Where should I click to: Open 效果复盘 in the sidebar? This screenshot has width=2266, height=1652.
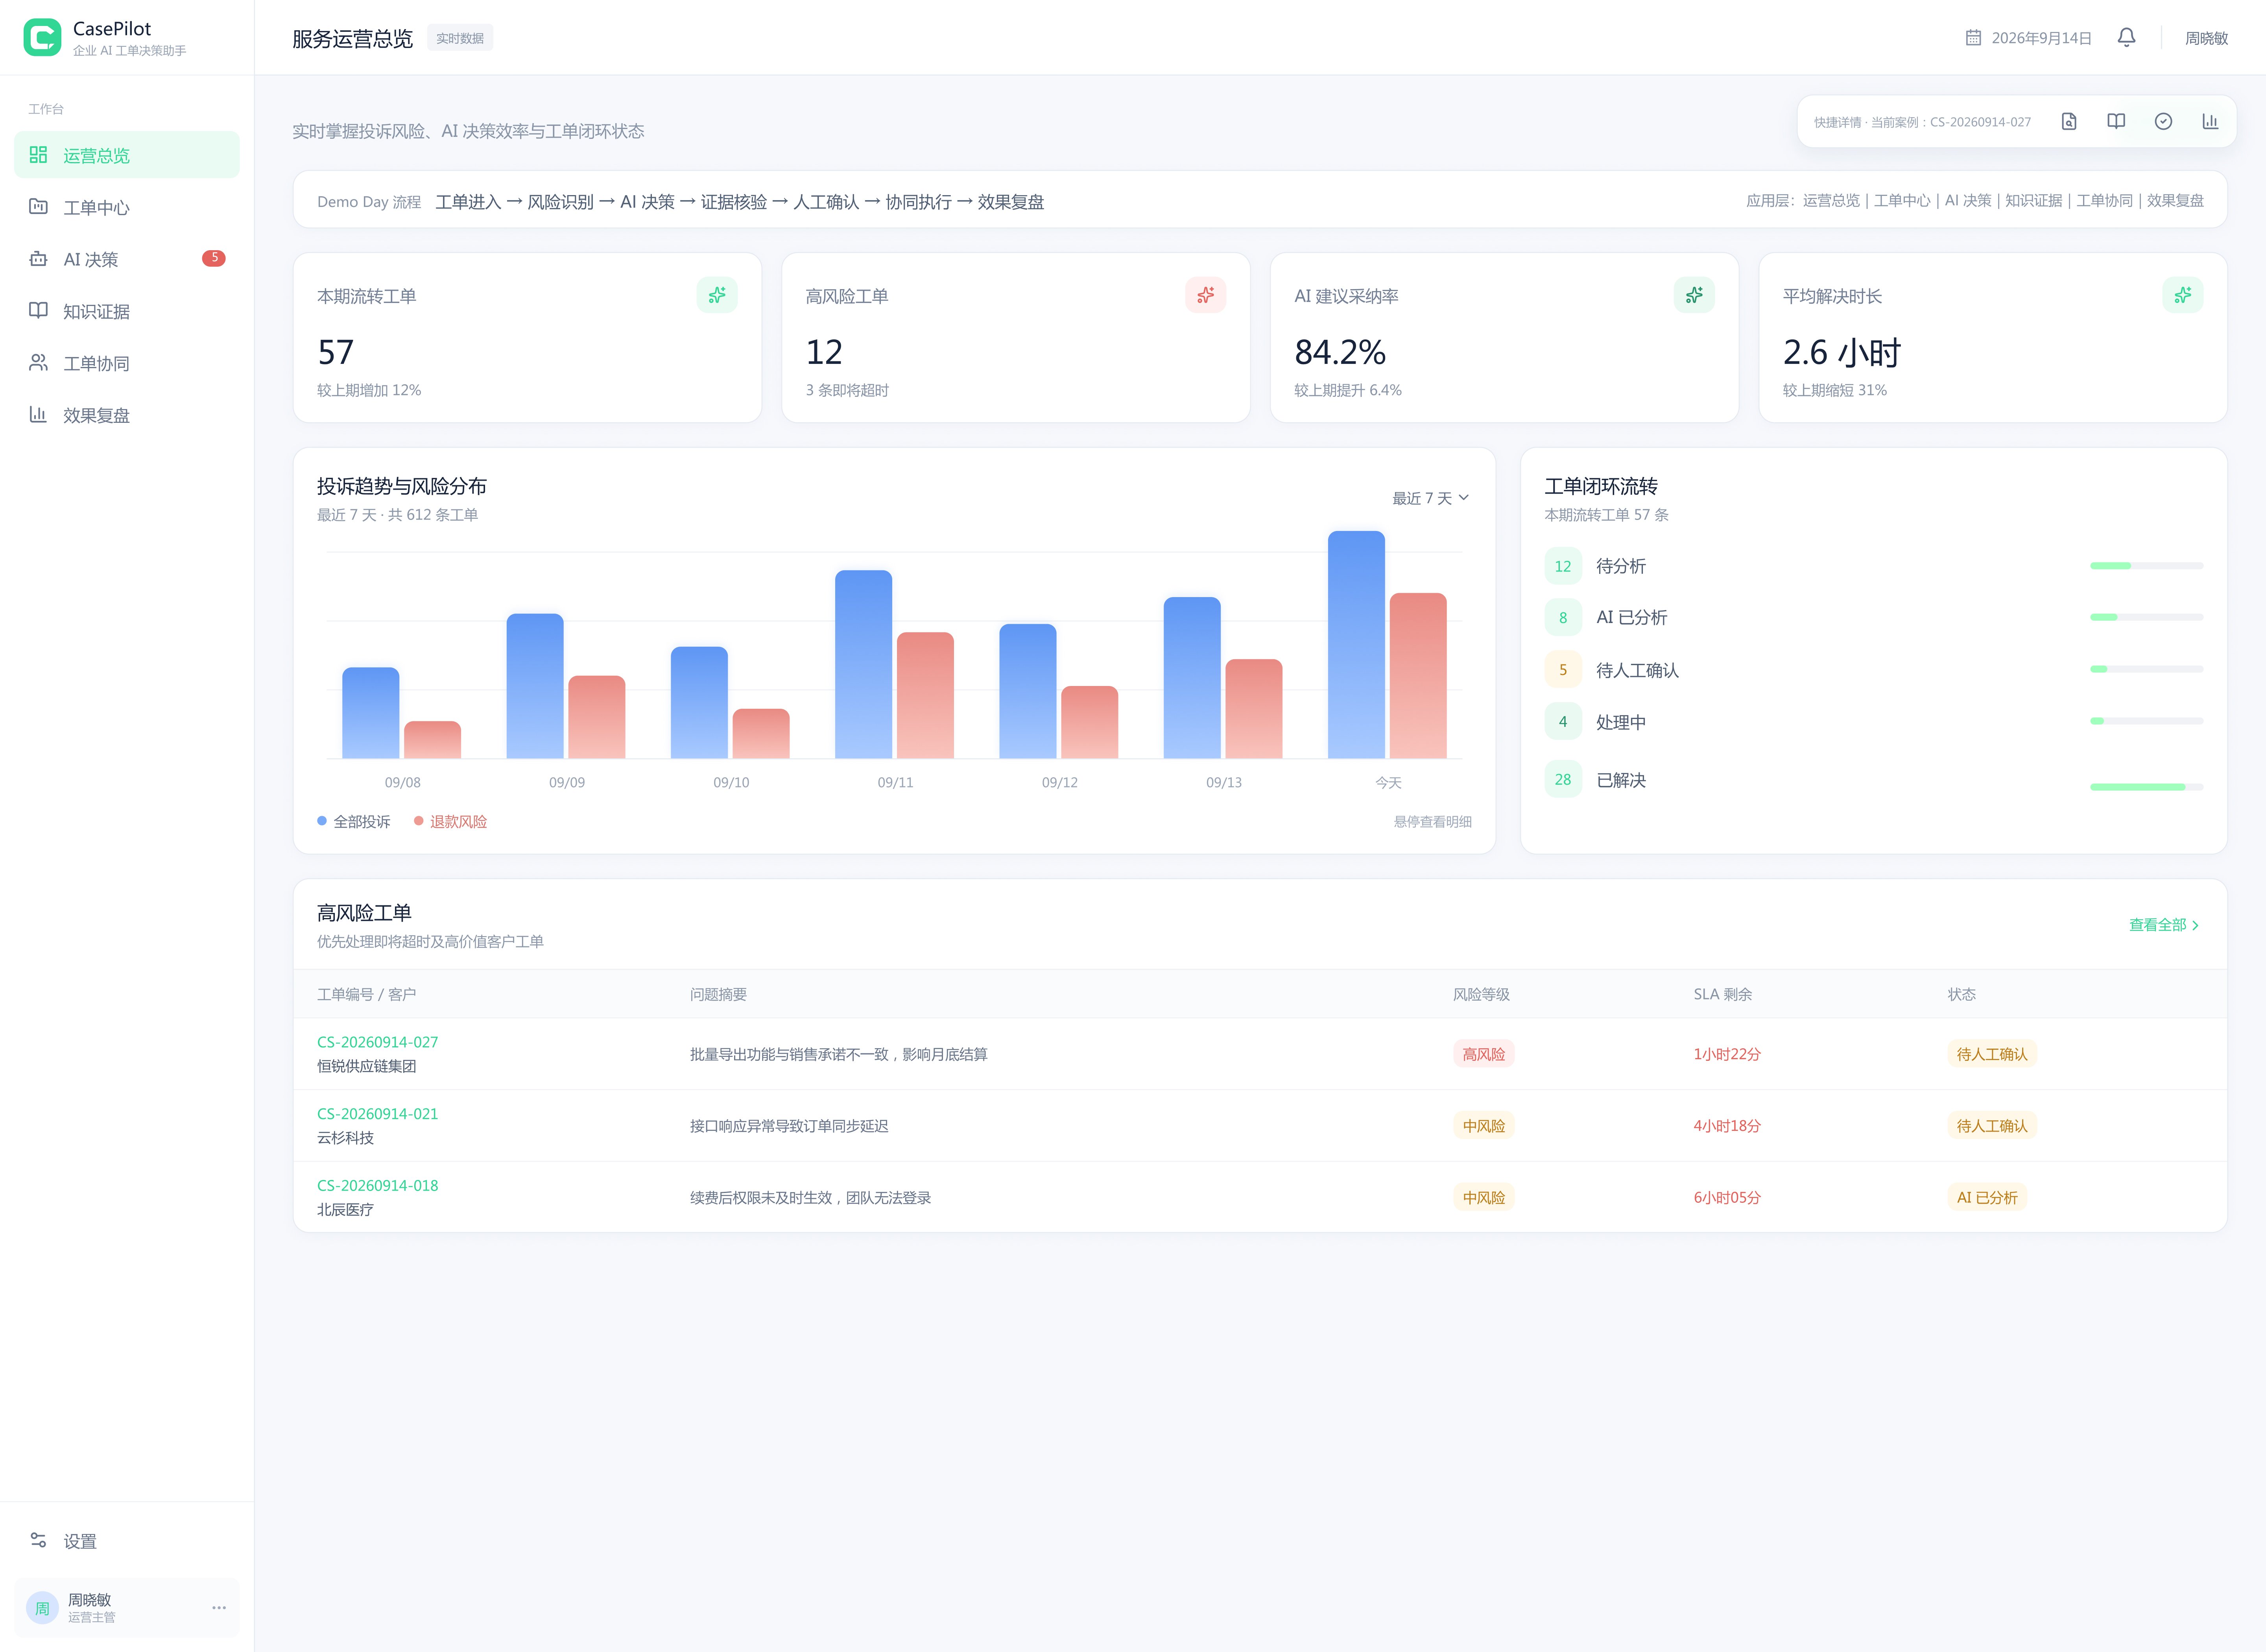coord(127,415)
